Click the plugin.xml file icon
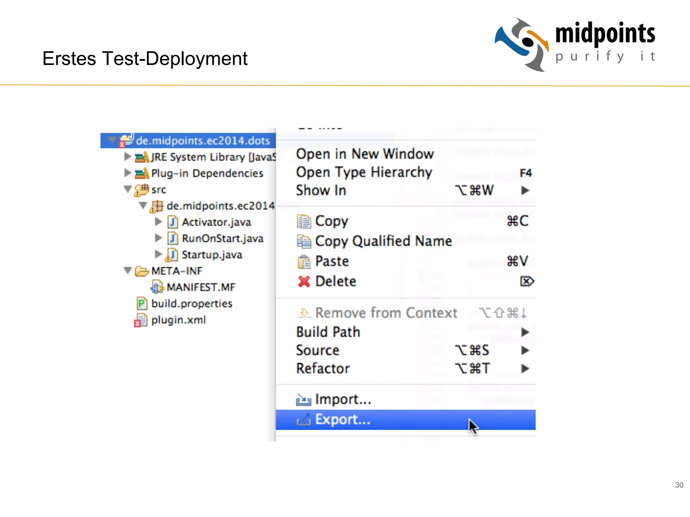 tap(141, 320)
